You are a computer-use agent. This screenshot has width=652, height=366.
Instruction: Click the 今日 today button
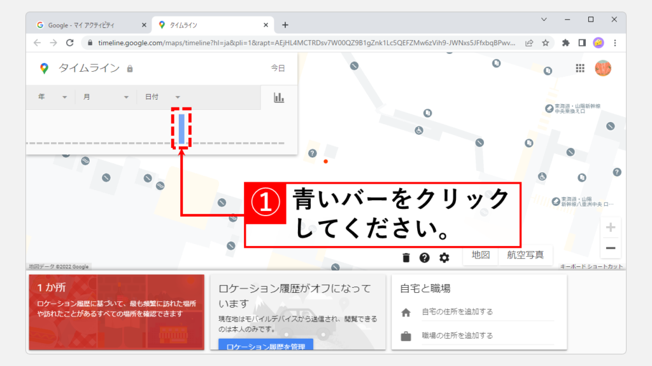[x=278, y=68]
